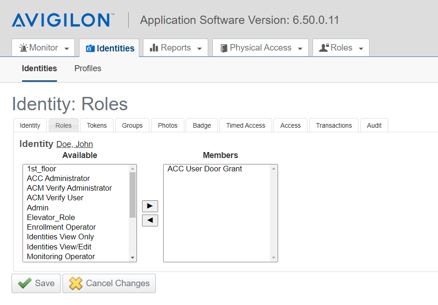The height and width of the screenshot is (305, 438).
Task: Select 1st_floor in Available list
Action: (76, 169)
